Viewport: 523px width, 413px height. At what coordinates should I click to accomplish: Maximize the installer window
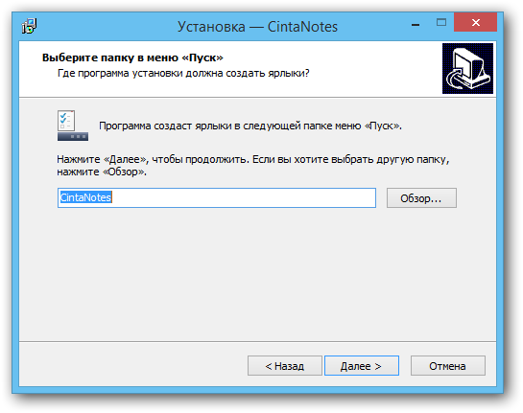tap(441, 23)
